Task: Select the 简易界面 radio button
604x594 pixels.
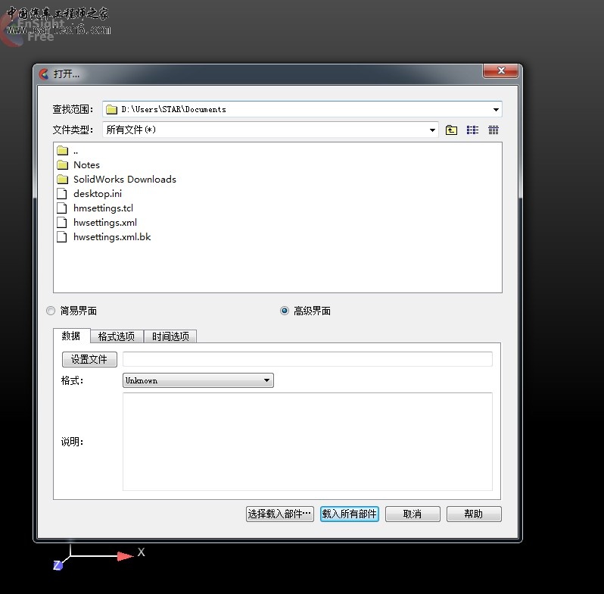Action: click(x=51, y=311)
